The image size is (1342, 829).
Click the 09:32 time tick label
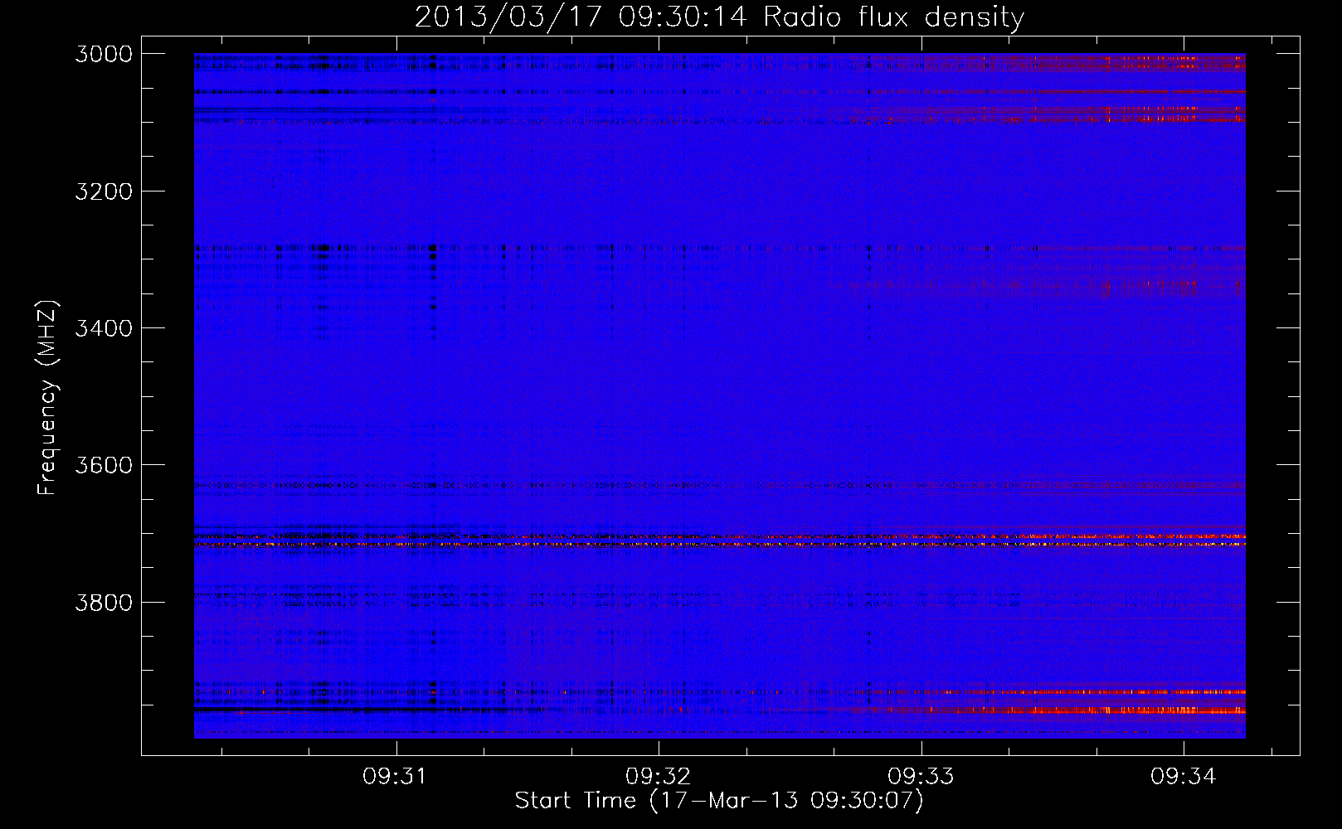[658, 776]
